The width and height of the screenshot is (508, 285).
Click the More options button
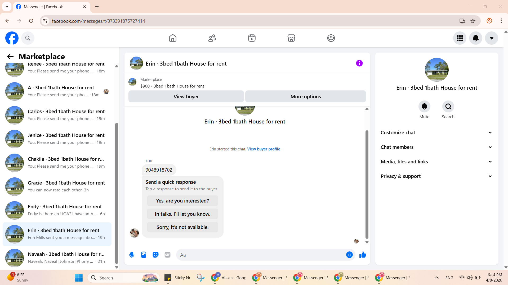[x=306, y=96]
